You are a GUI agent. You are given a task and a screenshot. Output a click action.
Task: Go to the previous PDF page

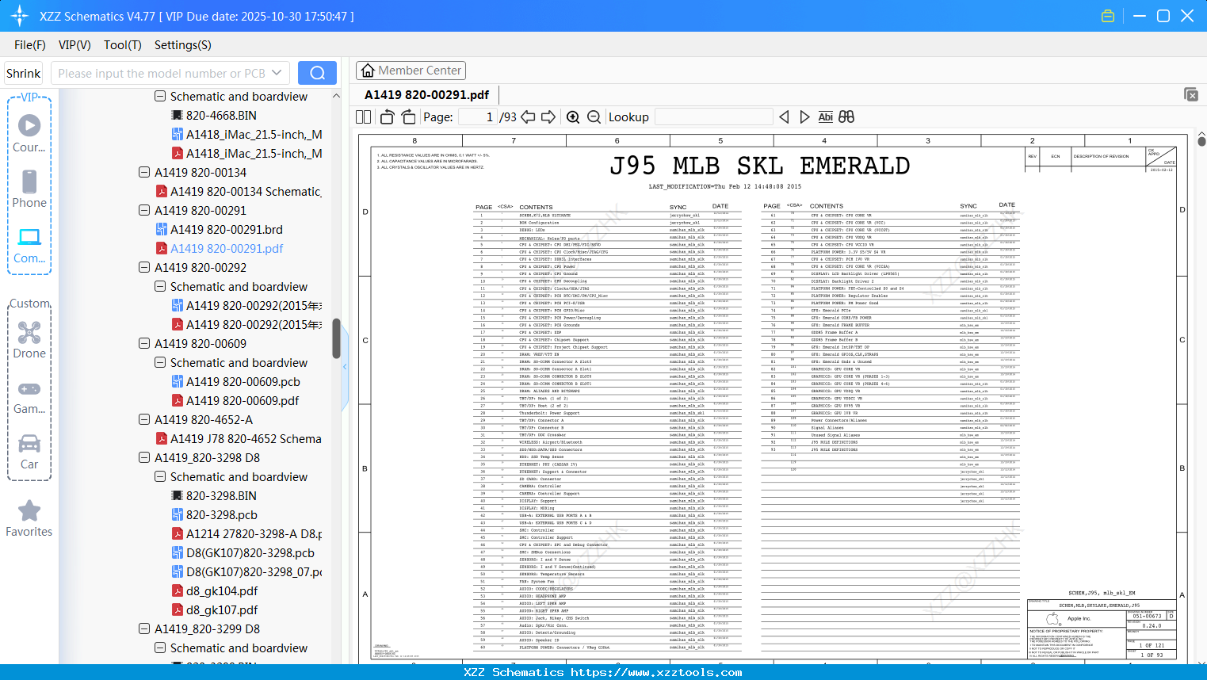(528, 117)
